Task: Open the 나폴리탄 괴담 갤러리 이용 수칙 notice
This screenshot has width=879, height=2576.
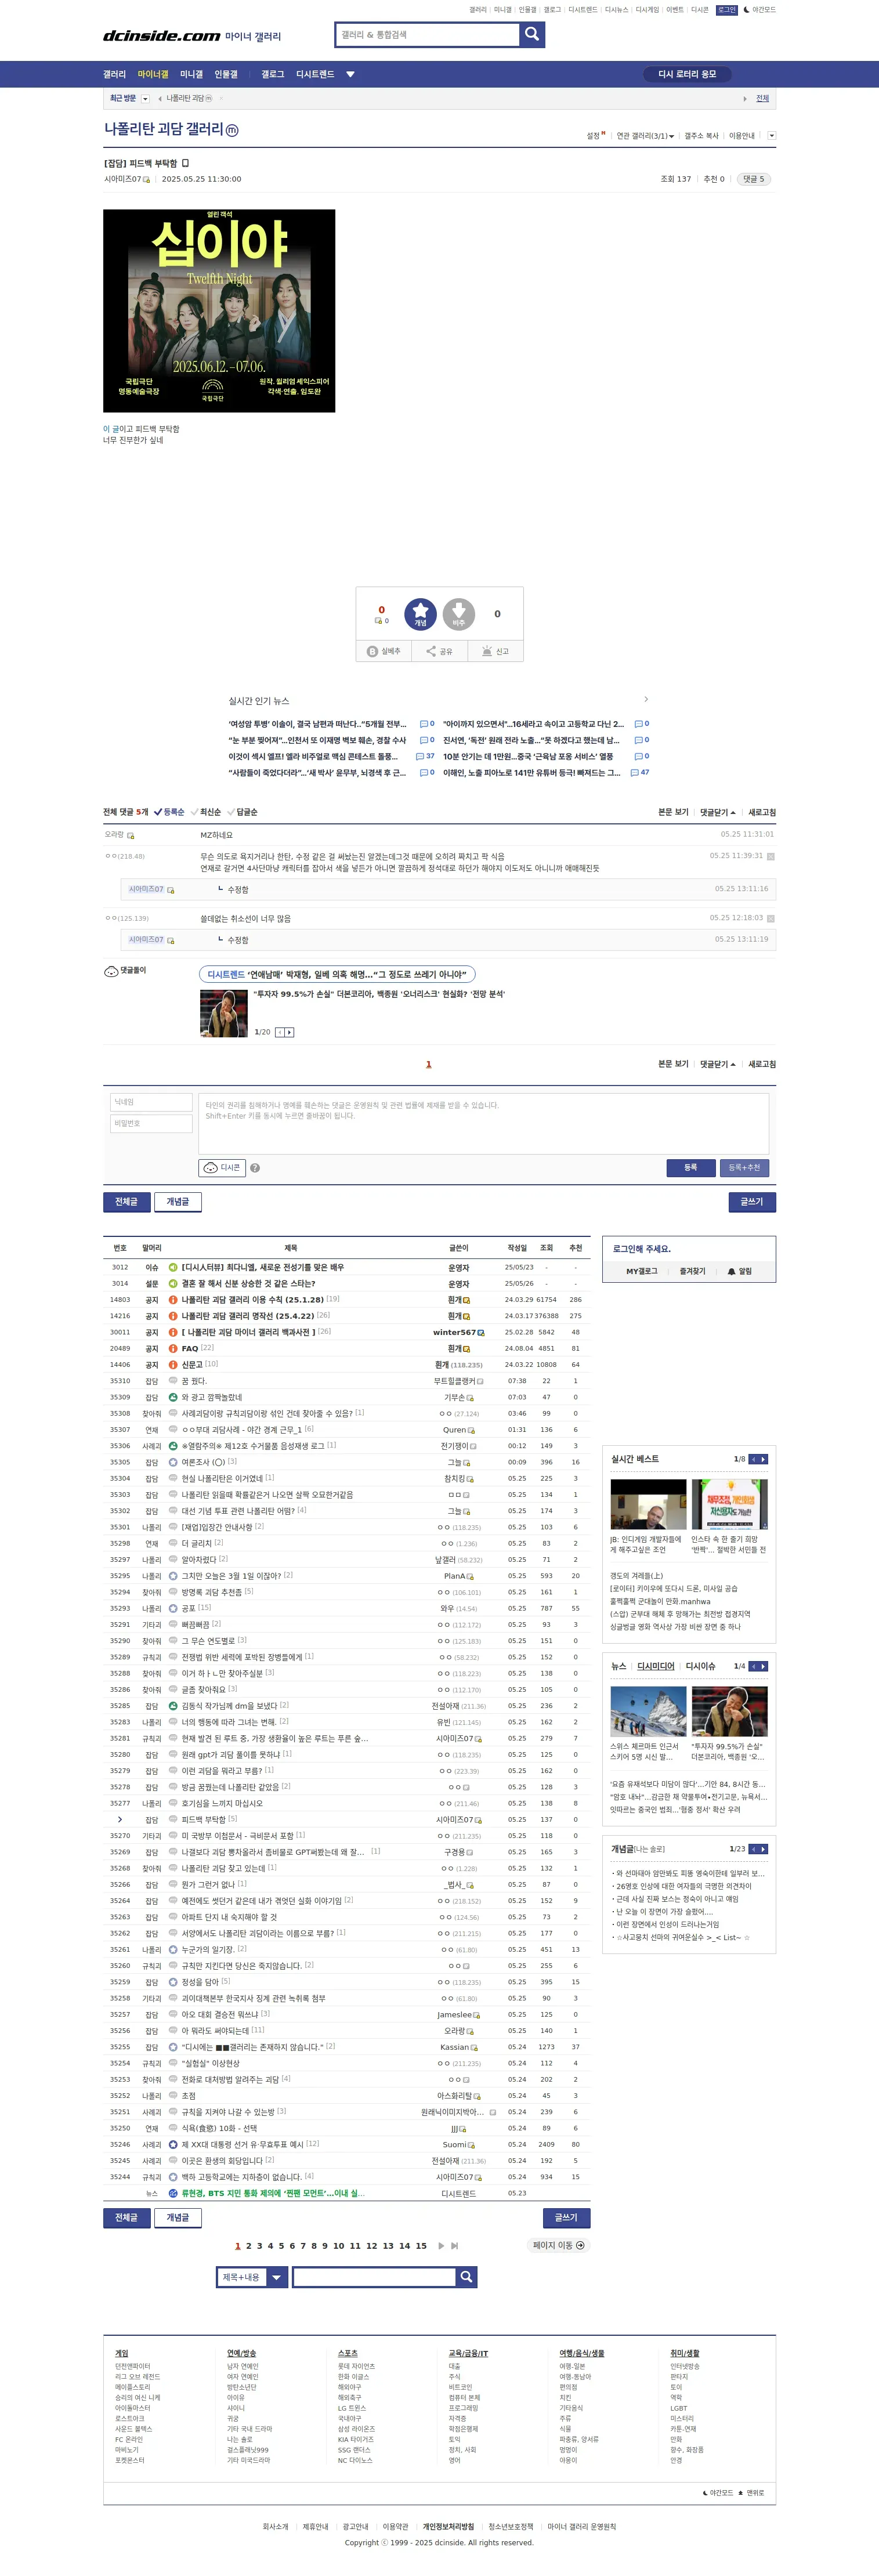Action: (252, 1299)
